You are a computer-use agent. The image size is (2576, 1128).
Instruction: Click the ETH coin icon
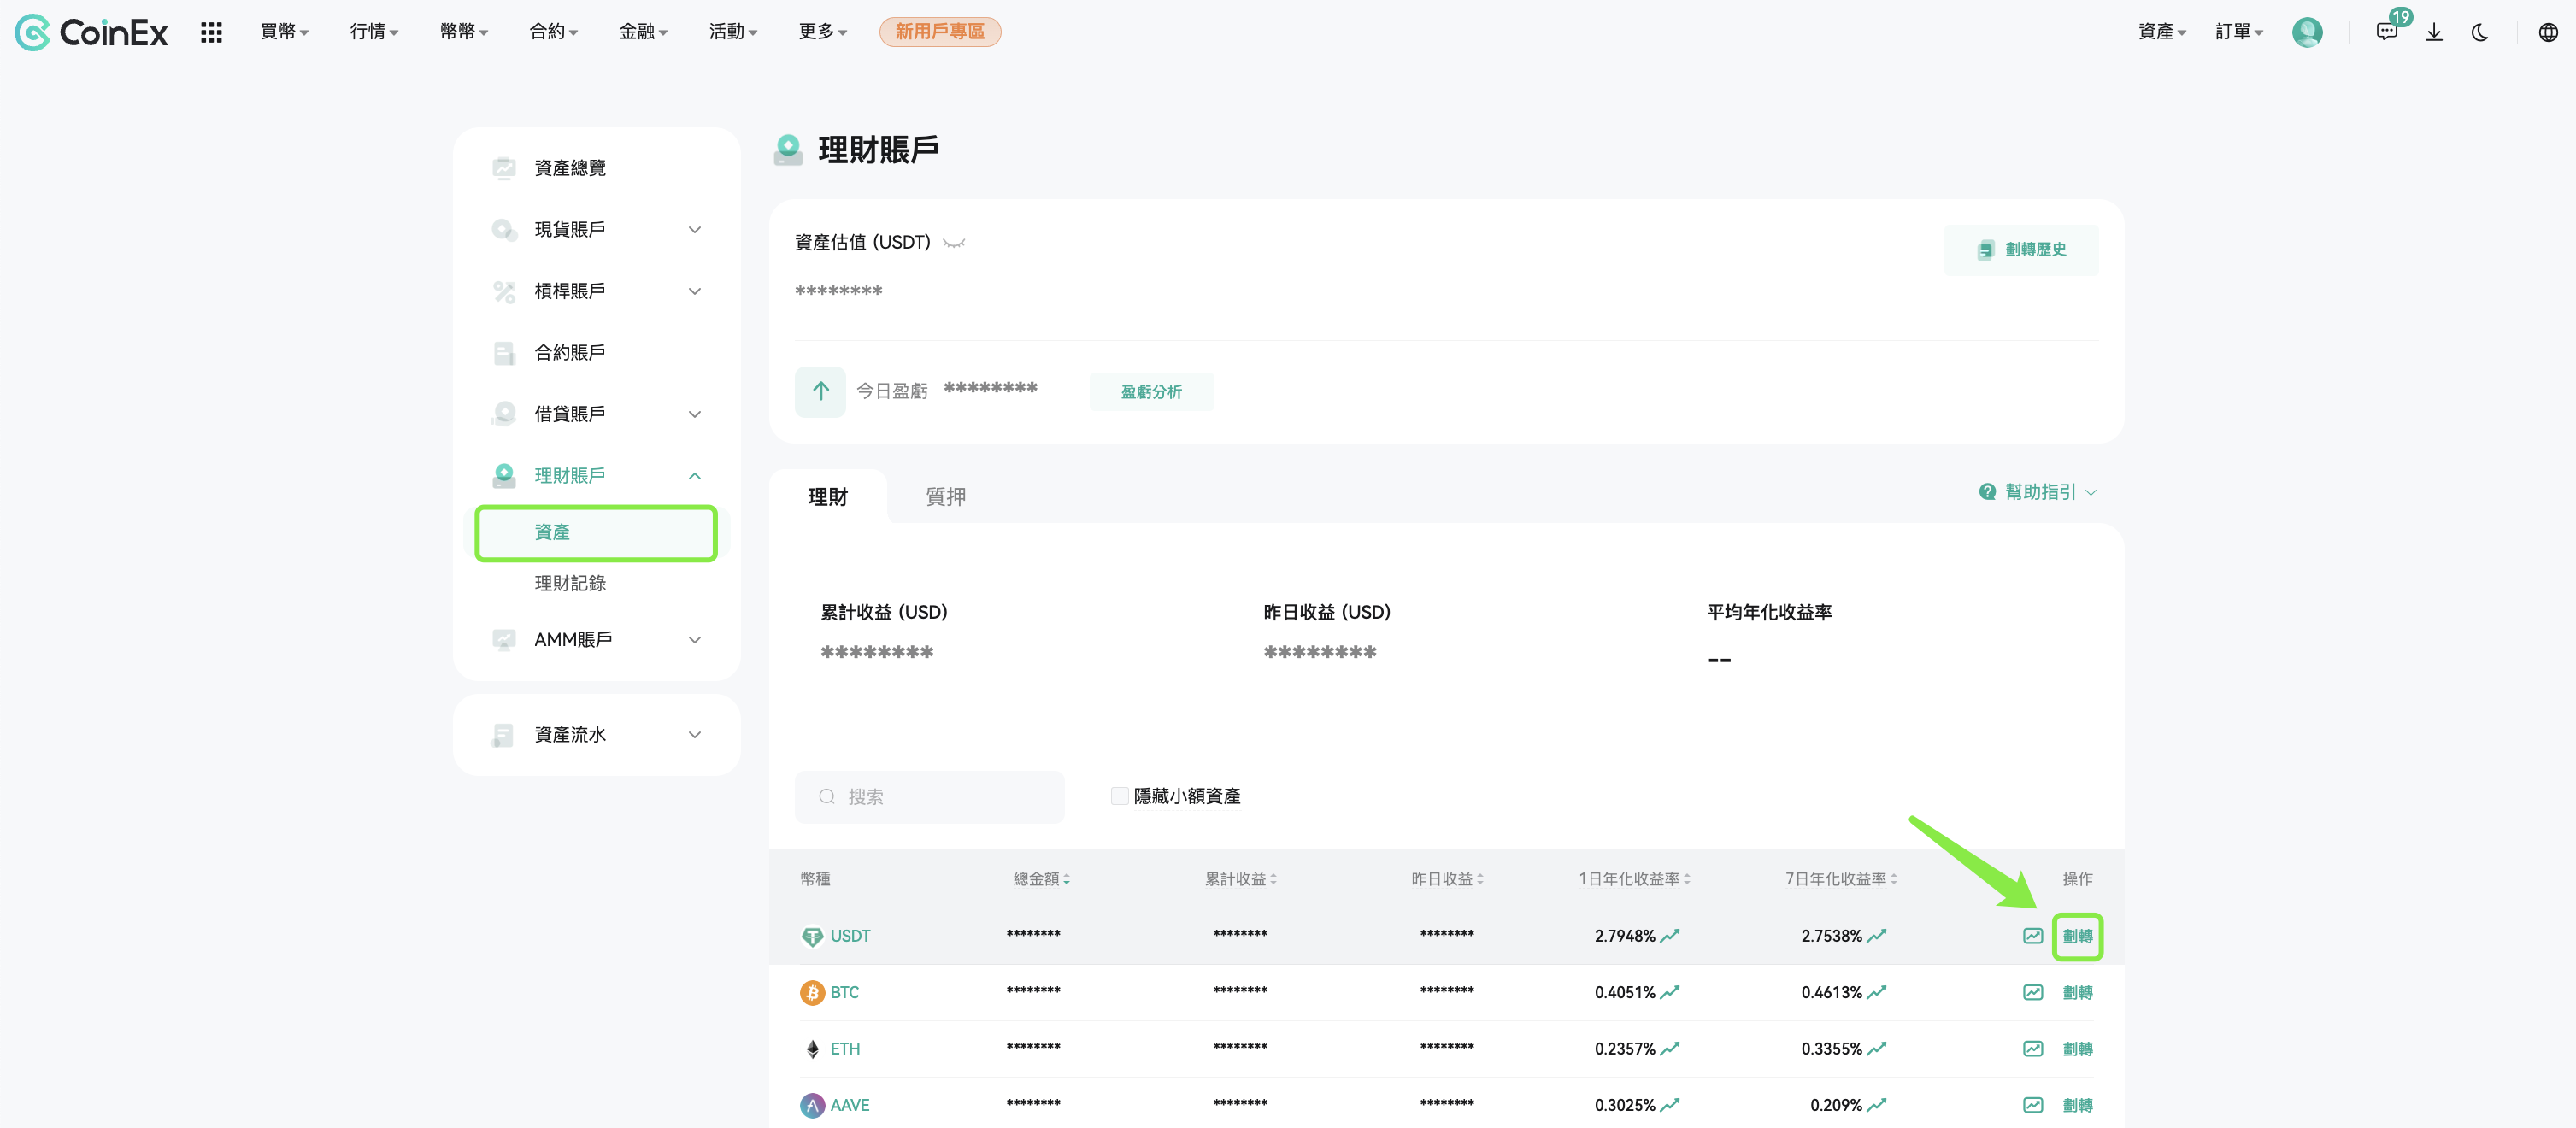(812, 1048)
